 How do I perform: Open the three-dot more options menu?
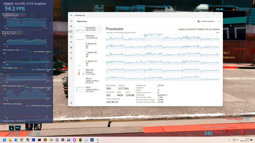219,21
